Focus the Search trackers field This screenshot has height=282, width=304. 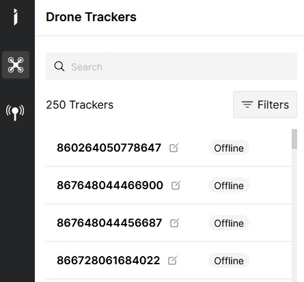(171, 66)
